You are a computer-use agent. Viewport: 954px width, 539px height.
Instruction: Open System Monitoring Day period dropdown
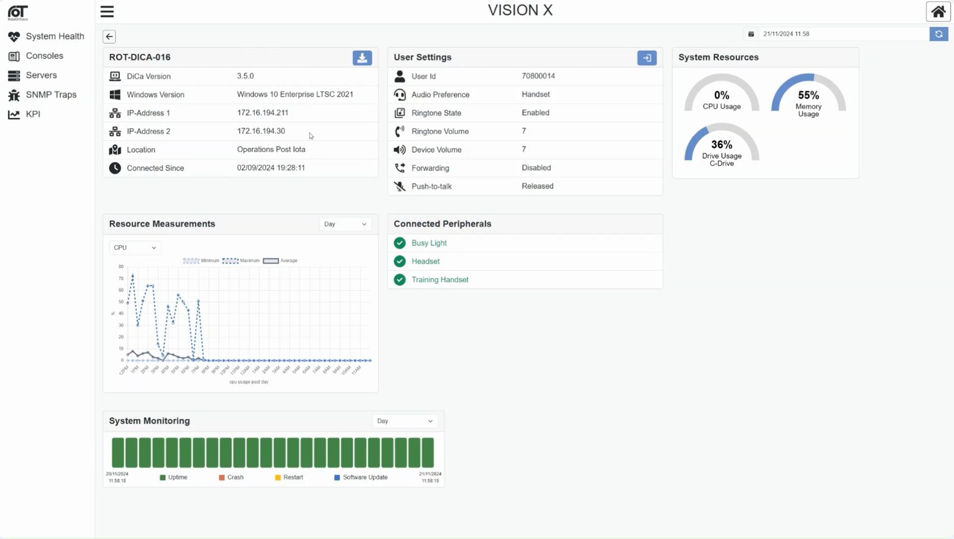405,421
